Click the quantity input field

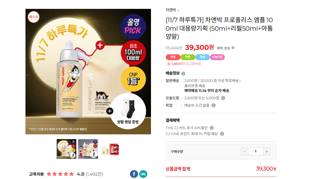(256, 152)
